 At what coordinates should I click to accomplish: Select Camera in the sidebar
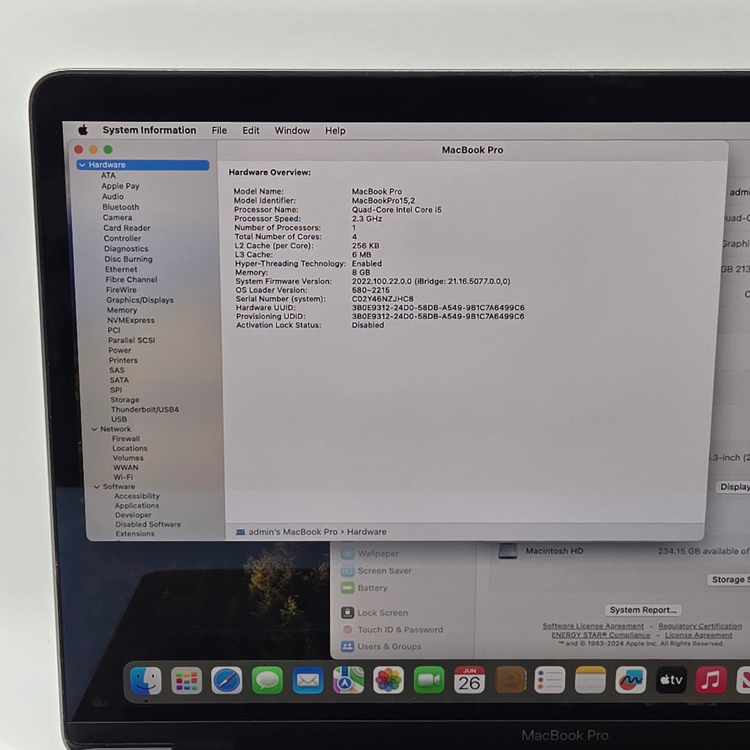(117, 217)
